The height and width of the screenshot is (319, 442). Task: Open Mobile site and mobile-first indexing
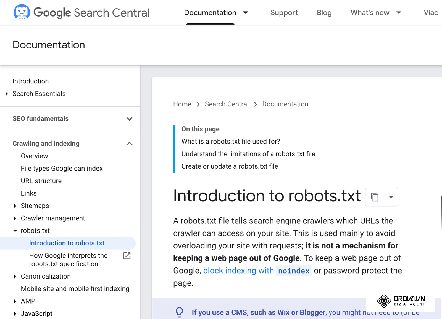click(75, 289)
